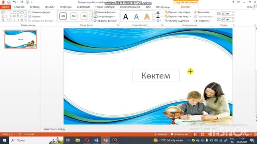Open File Explorer from taskbar

pos(78,140)
